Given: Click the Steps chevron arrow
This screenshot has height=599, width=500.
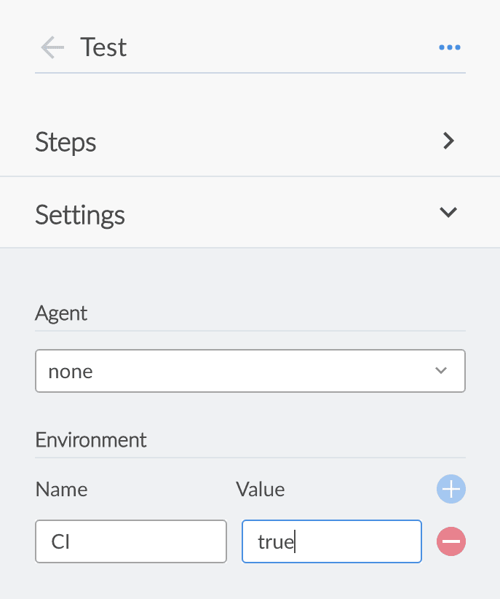Looking at the screenshot, I should 449,141.
